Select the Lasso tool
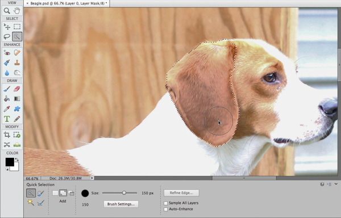Image resolution: width=341 pixels, height=218 pixels. point(7,37)
